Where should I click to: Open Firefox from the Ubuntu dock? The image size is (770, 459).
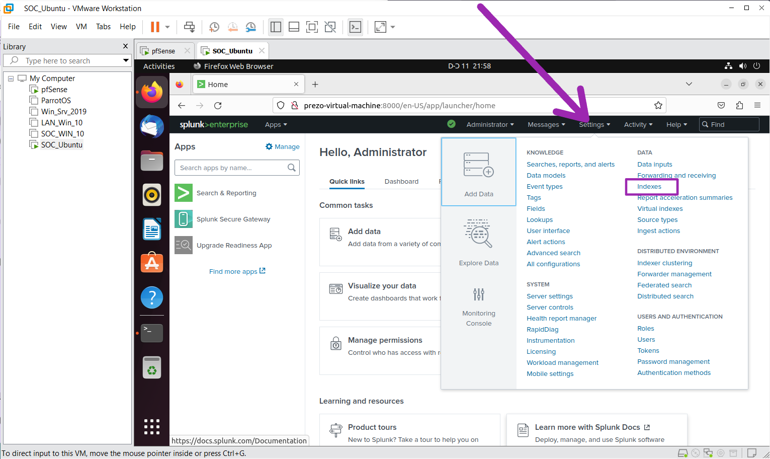[x=152, y=93]
